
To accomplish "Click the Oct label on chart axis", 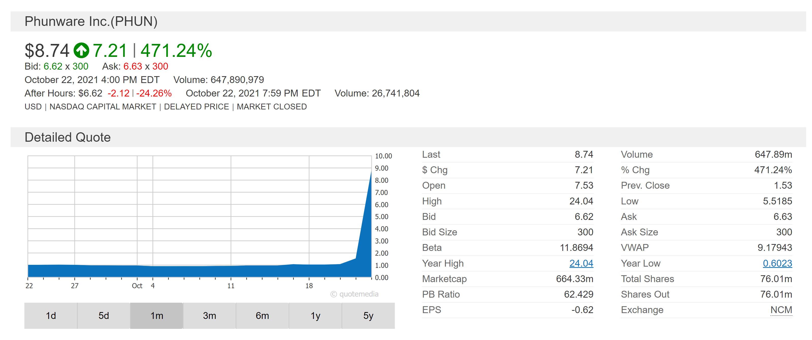I will click(137, 286).
